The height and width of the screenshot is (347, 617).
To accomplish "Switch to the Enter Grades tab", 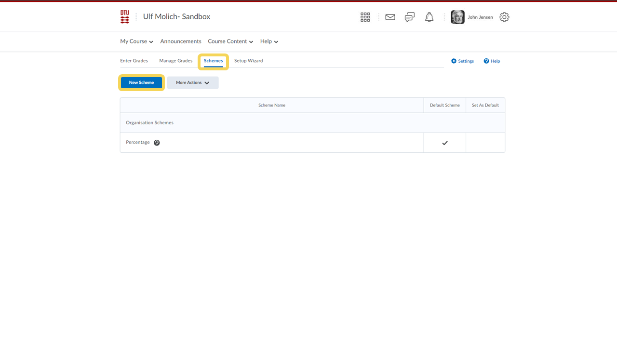I will point(134,61).
